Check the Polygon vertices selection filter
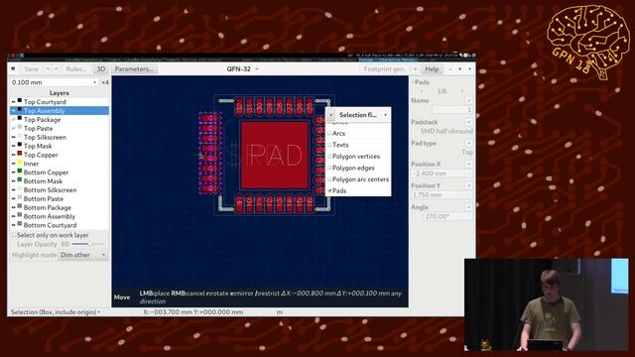This screenshot has width=635, height=357. pyautogui.click(x=329, y=157)
